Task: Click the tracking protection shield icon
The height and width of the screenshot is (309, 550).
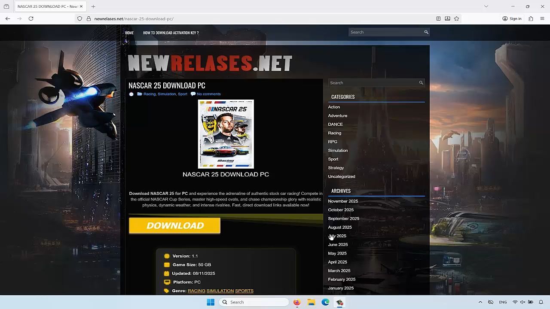Action: pyautogui.click(x=79, y=18)
